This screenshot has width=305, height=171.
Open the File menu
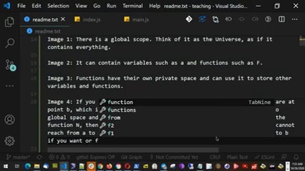(21, 6)
